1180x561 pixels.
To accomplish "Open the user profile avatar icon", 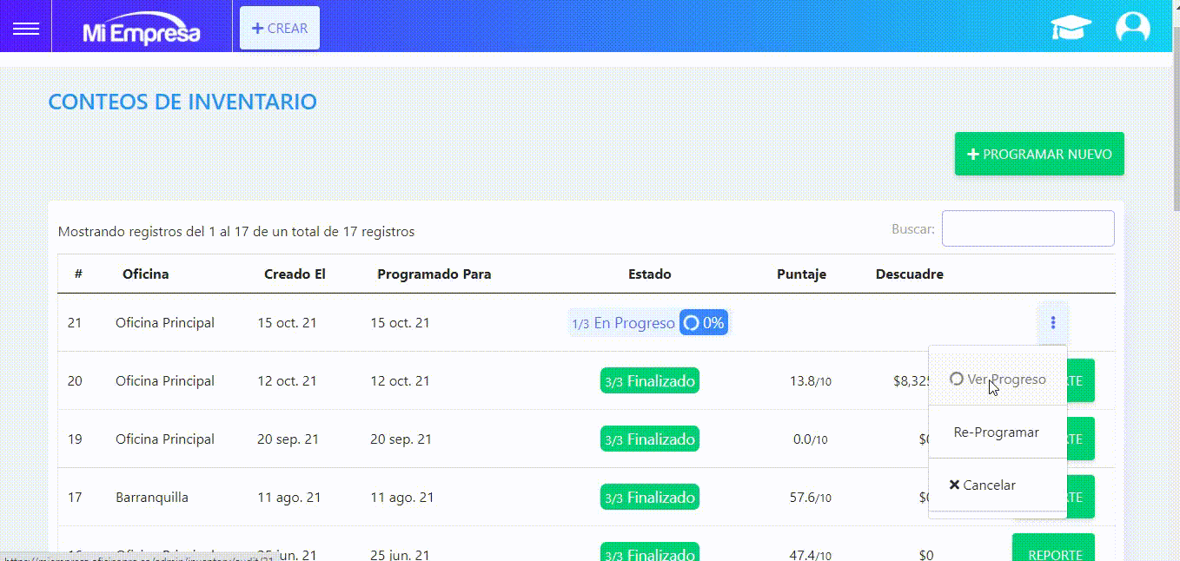I will [1132, 28].
